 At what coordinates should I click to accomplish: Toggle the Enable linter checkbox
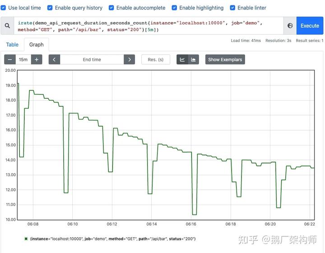pos(232,8)
